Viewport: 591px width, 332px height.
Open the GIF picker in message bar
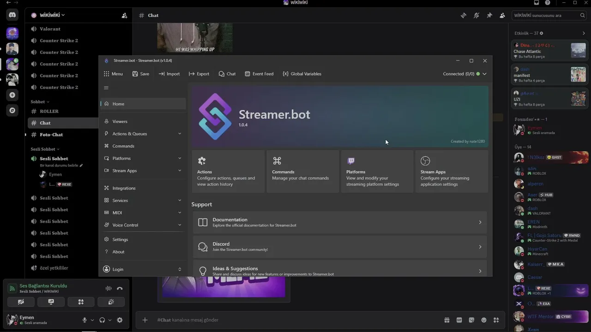point(459,320)
